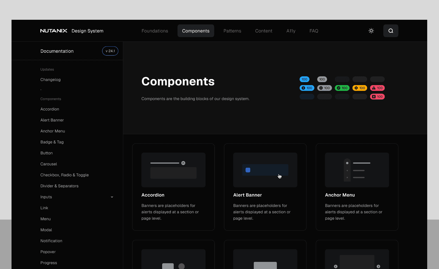Expand Inputs section chevron
This screenshot has width=439, height=269.
coord(112,197)
